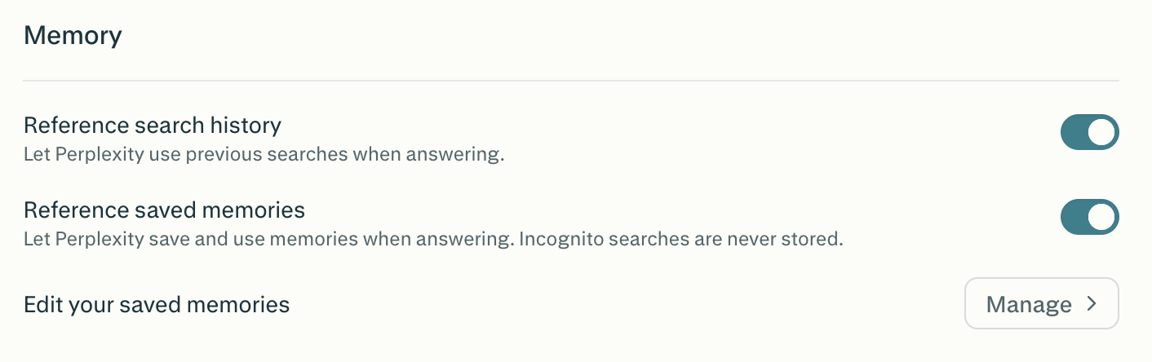1152x362 pixels.
Task: Select the Memory section heading
Action: click(73, 36)
